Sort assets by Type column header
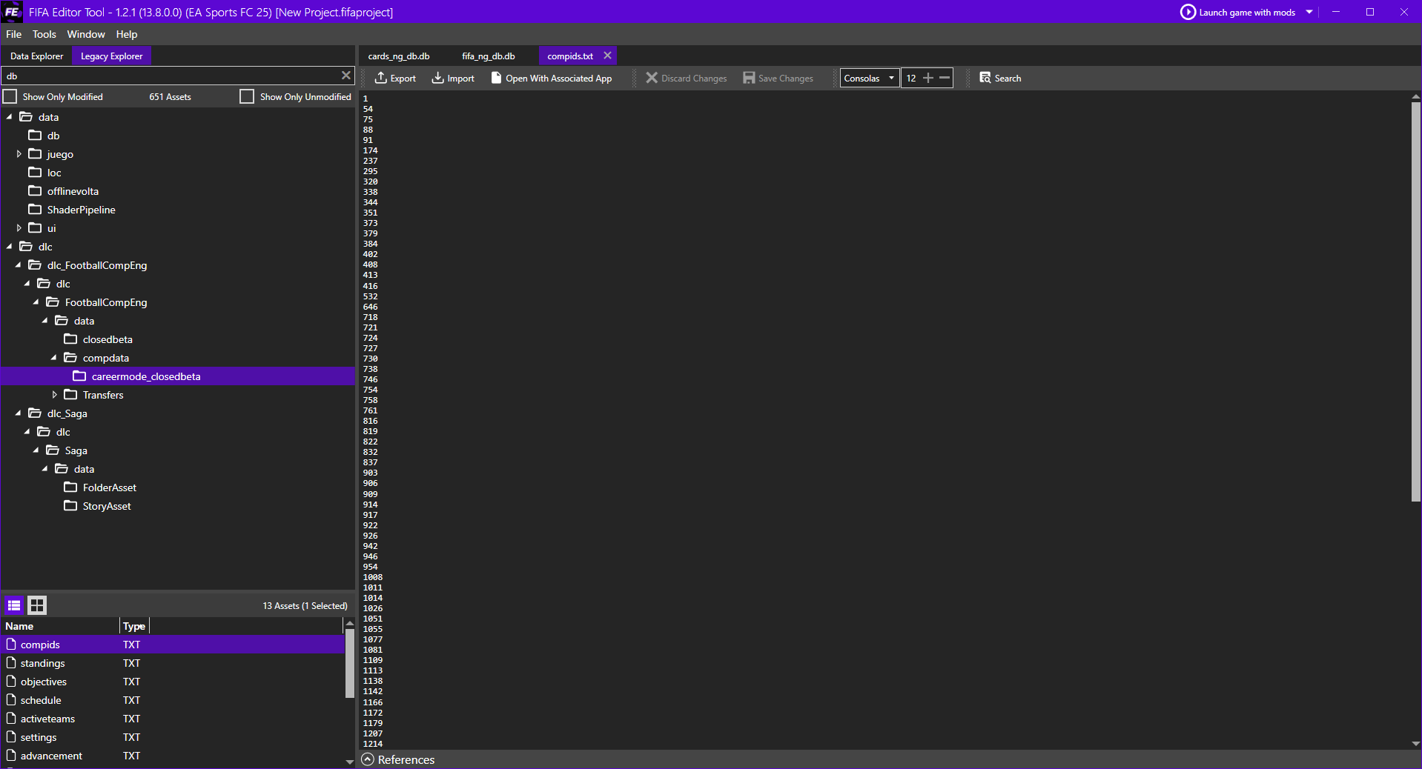The image size is (1422, 769). pos(134,626)
